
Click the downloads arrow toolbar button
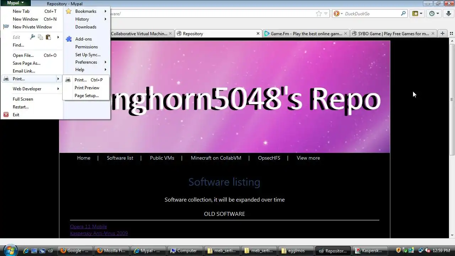point(449,14)
